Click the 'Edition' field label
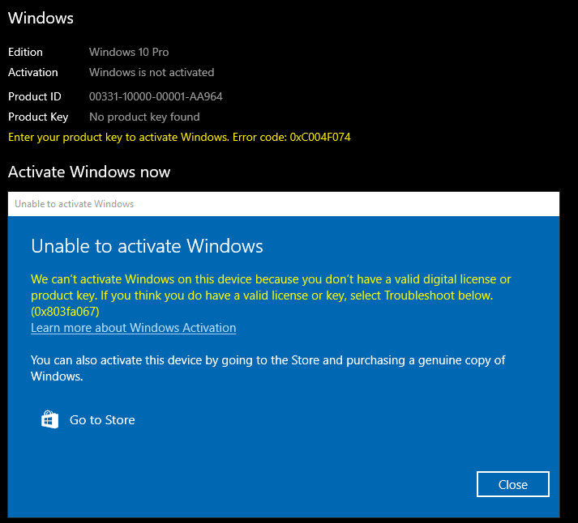This screenshot has height=523, width=578. coord(25,52)
